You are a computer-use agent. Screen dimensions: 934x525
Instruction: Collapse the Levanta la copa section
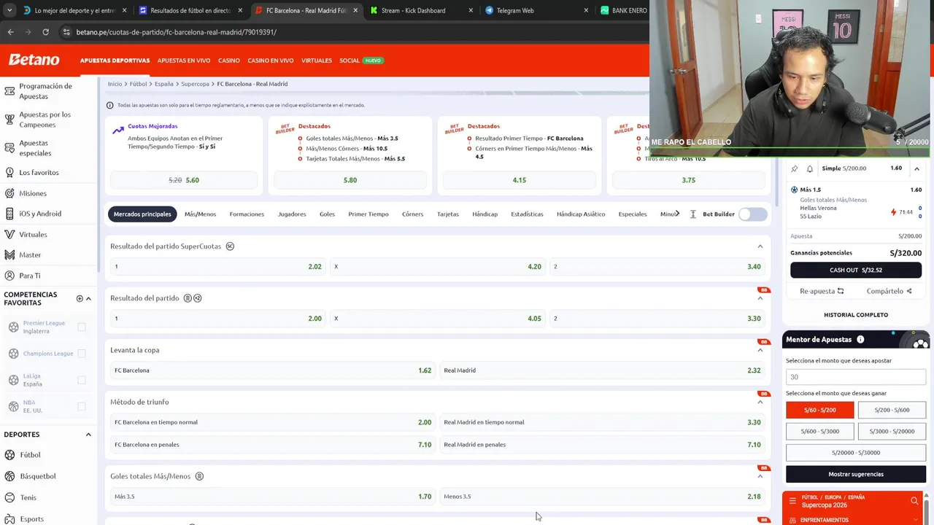[x=760, y=350]
